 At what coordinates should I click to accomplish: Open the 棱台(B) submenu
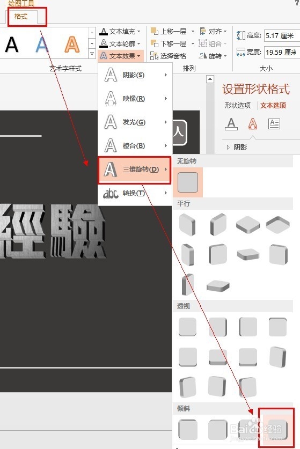[x=135, y=146]
